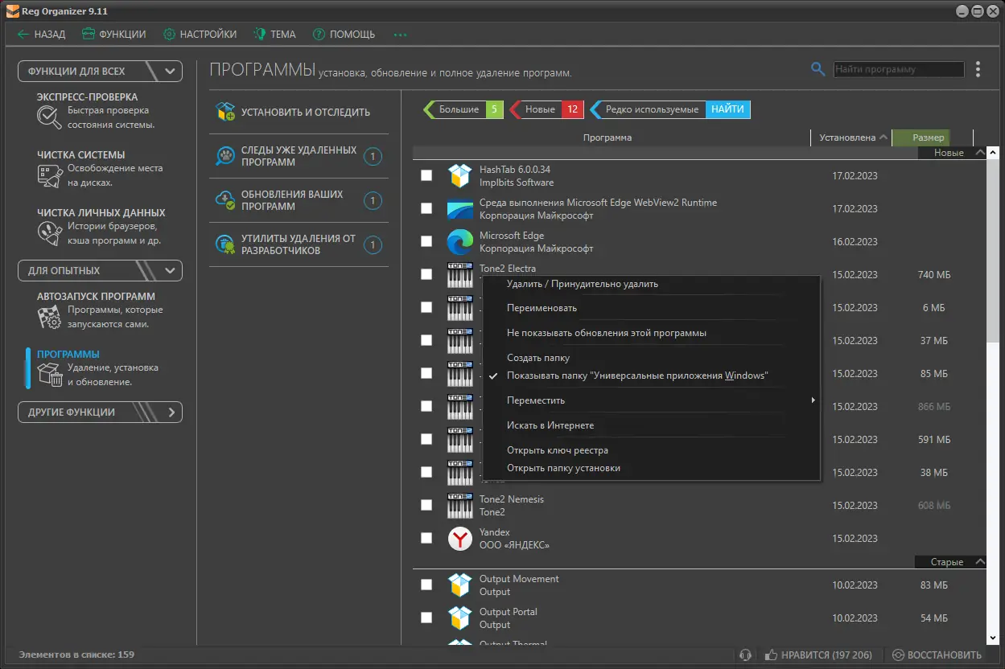This screenshot has height=669, width=1005.
Task: Click the search magnifier icon
Action: (818, 69)
